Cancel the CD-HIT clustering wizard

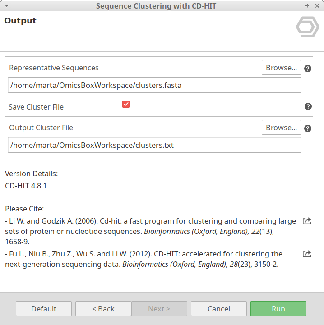pyautogui.click(x=219, y=309)
